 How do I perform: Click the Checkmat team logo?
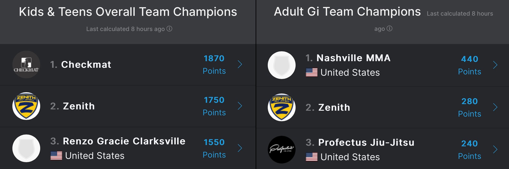click(x=26, y=64)
